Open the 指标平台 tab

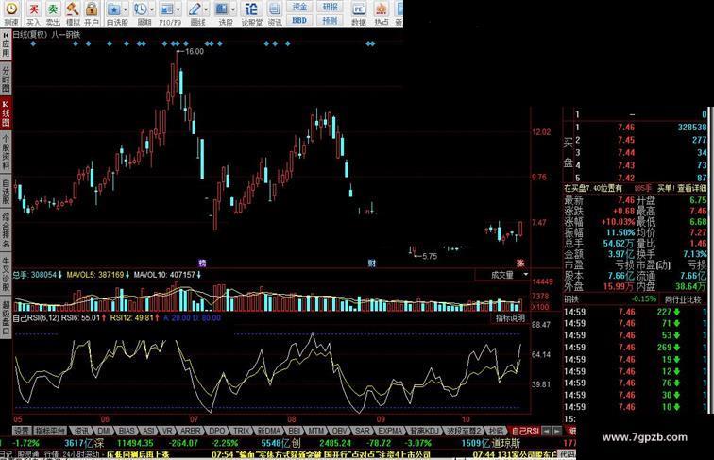(50, 431)
